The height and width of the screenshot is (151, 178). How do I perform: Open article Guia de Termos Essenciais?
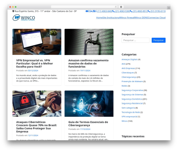pos(88,124)
